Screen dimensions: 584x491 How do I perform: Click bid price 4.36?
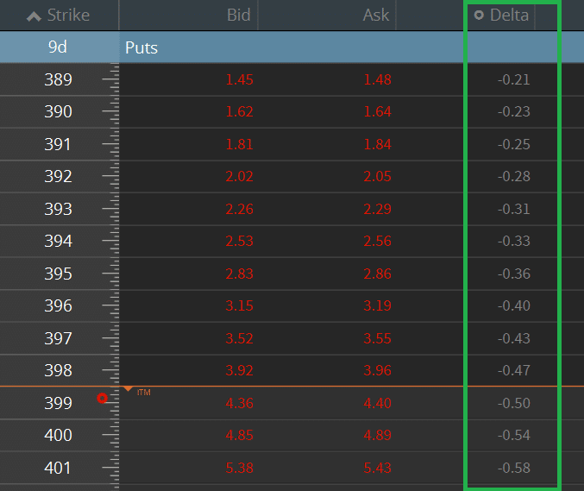(239, 403)
